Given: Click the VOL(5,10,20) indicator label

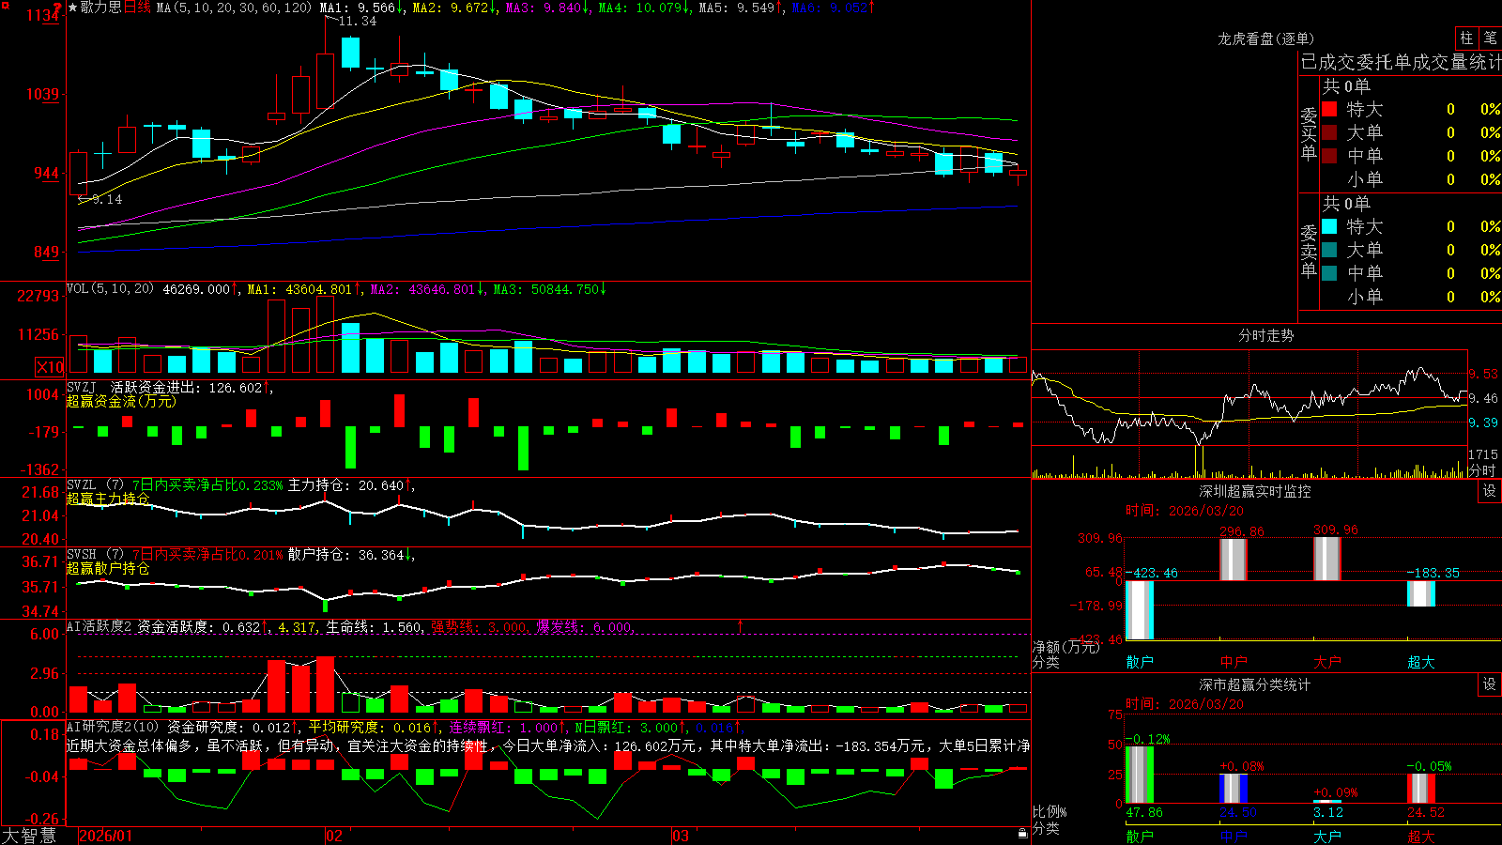Looking at the screenshot, I should (x=110, y=289).
